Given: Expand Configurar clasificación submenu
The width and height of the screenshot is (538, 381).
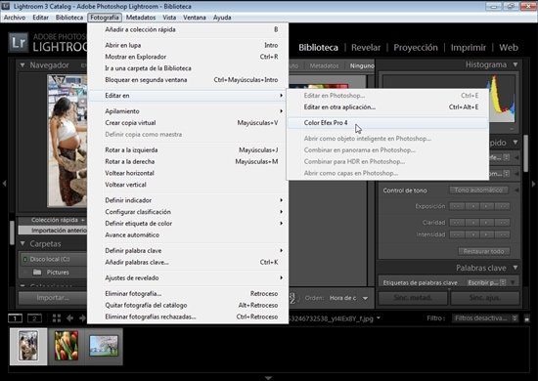Looking at the screenshot, I should [x=188, y=212].
